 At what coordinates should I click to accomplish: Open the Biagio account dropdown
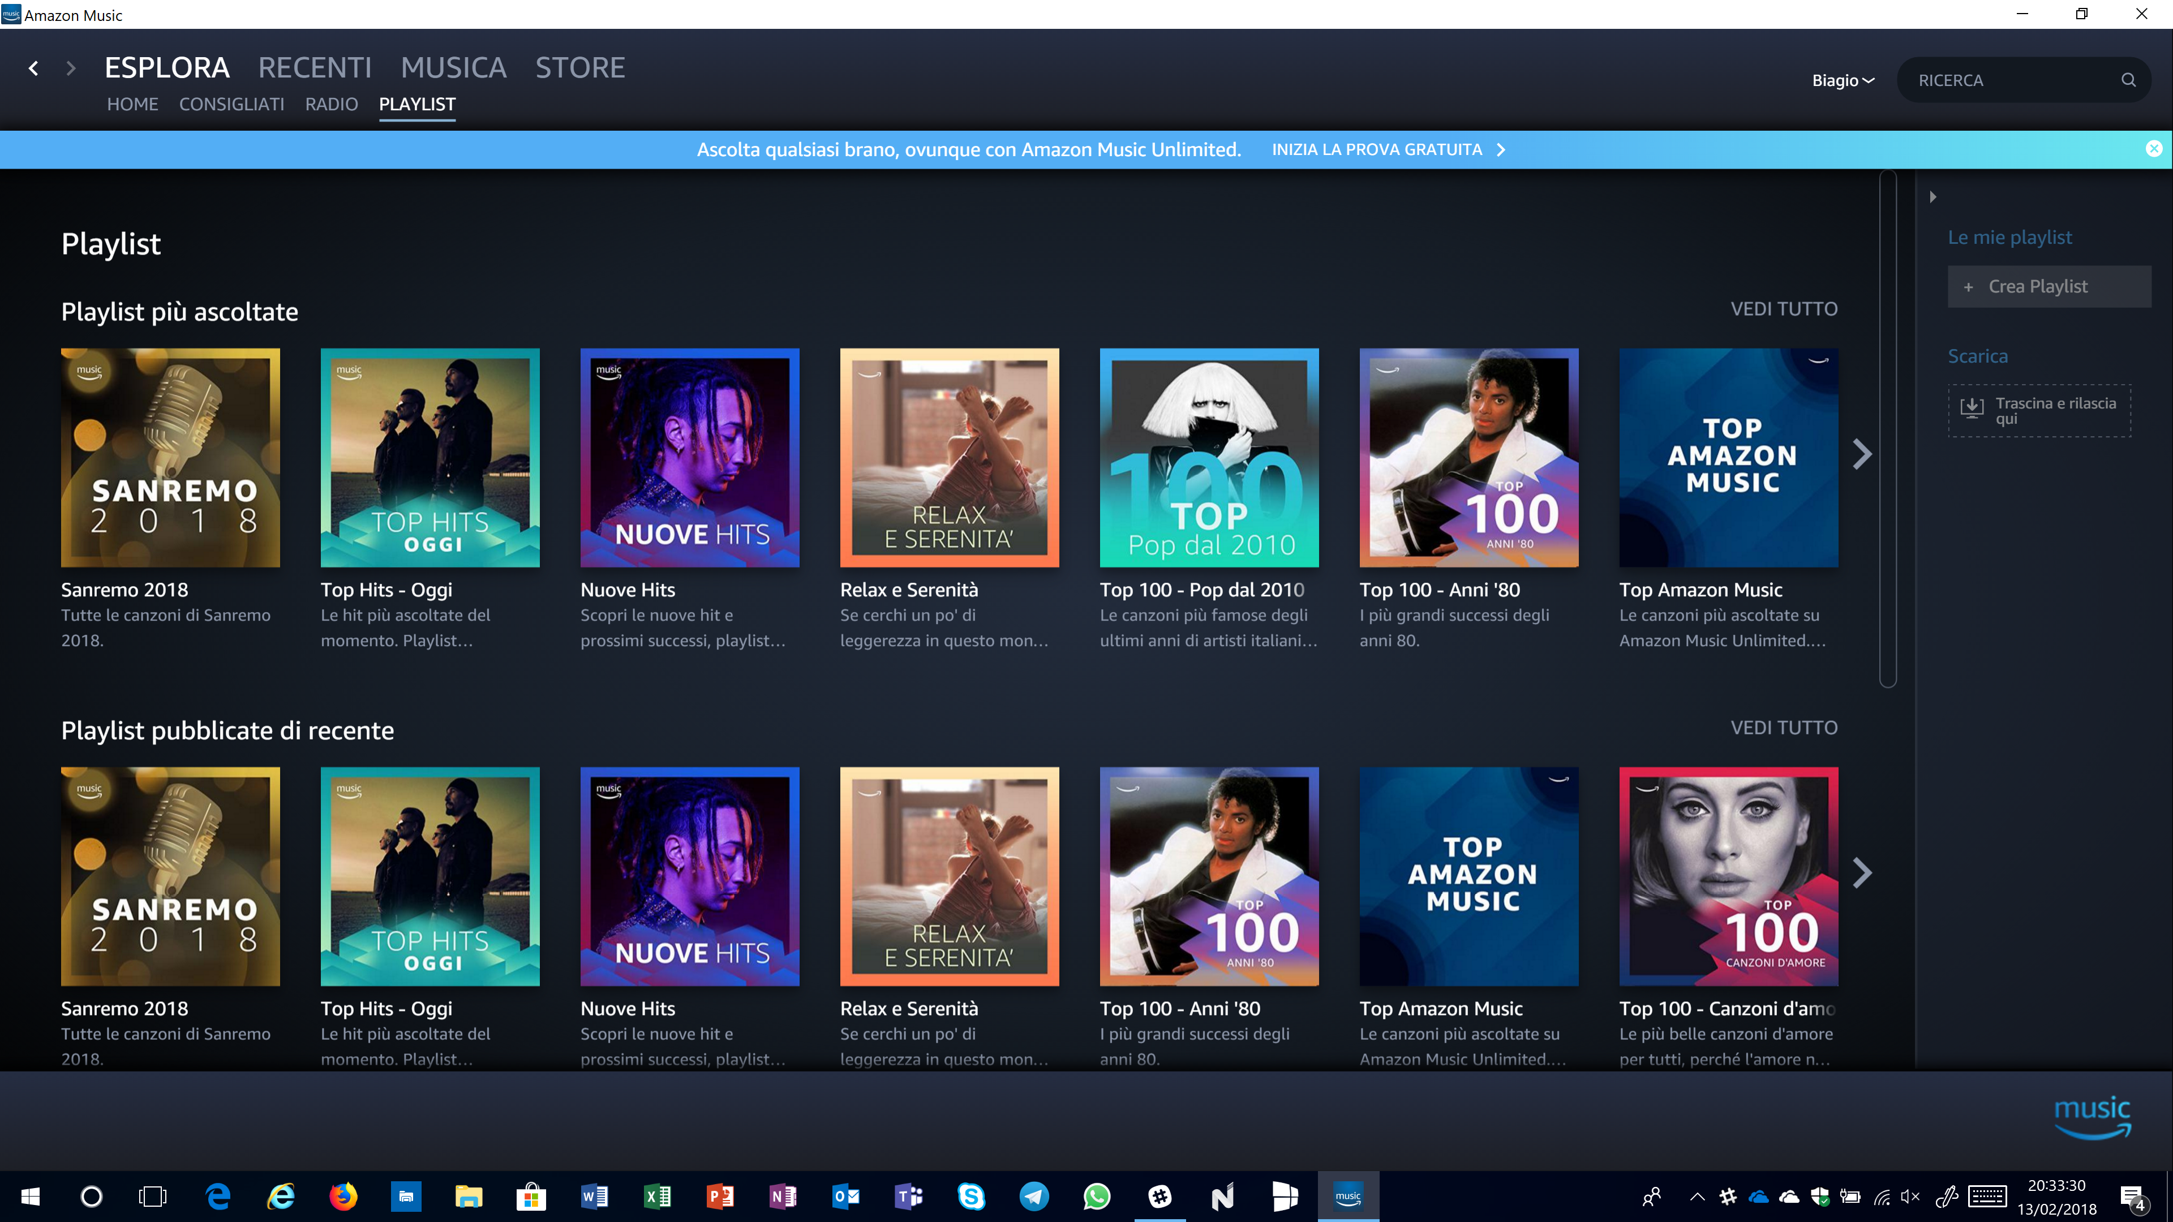click(1843, 80)
